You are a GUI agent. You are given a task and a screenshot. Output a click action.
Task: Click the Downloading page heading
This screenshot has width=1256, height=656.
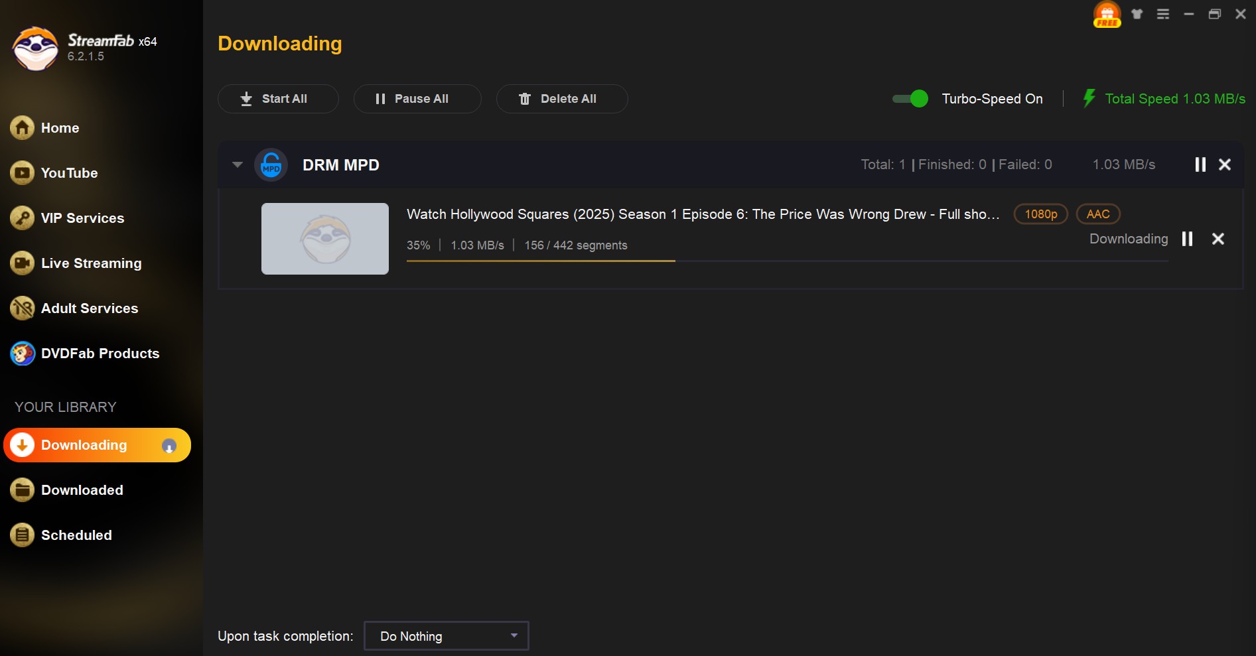point(280,44)
